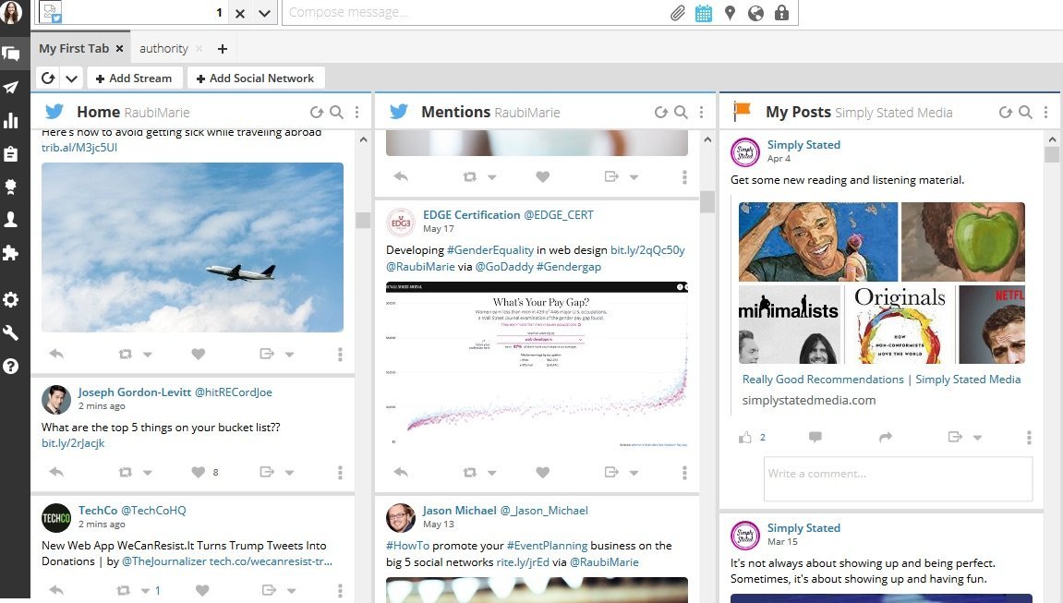
Task: Click My Posts stream scroll up arrow
Action: point(1052,139)
